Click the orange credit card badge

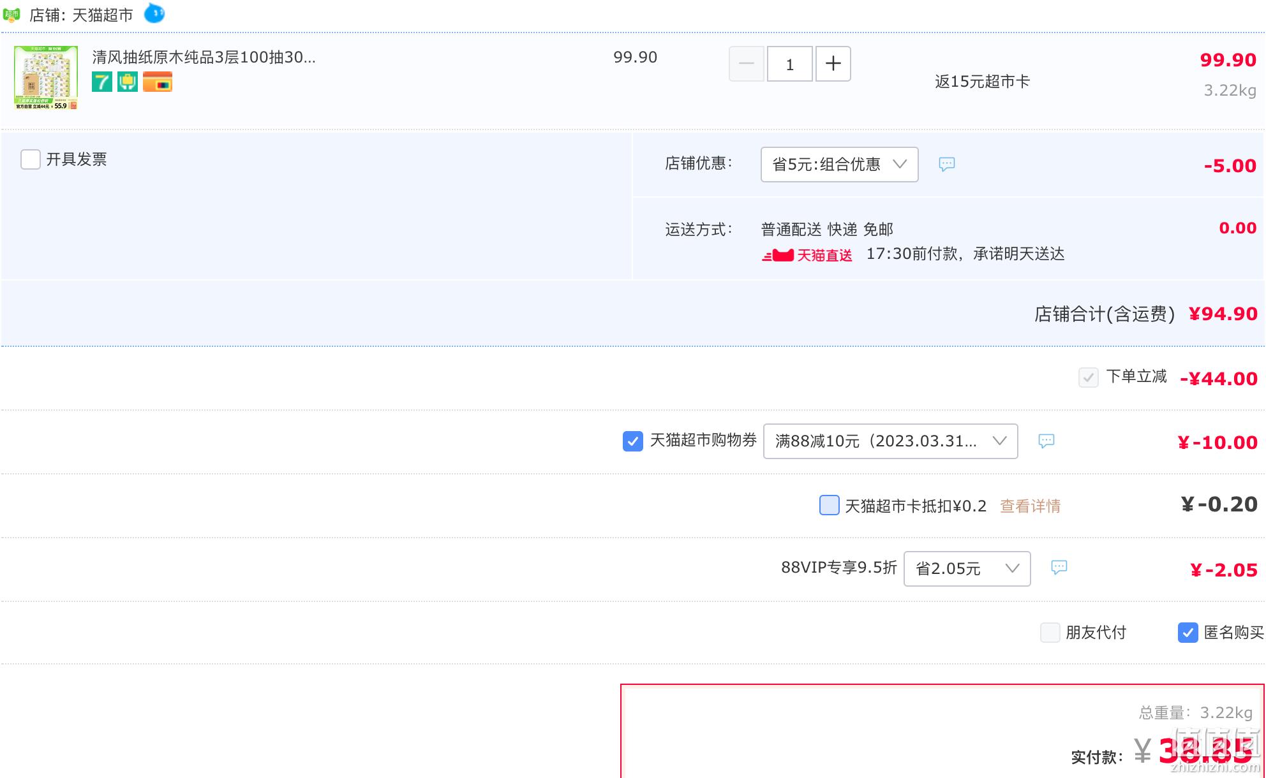[x=158, y=82]
